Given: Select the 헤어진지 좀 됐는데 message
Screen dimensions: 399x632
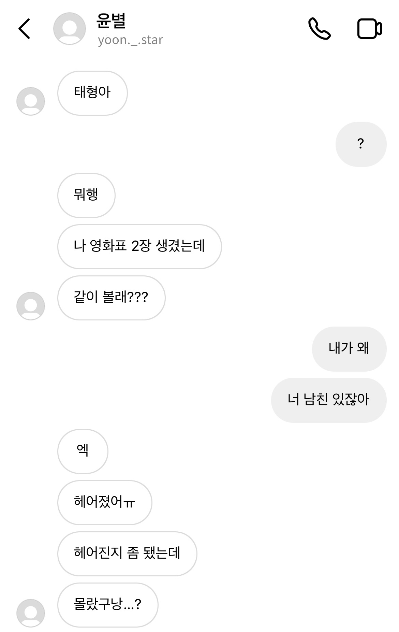Looking at the screenshot, I should click(127, 554).
